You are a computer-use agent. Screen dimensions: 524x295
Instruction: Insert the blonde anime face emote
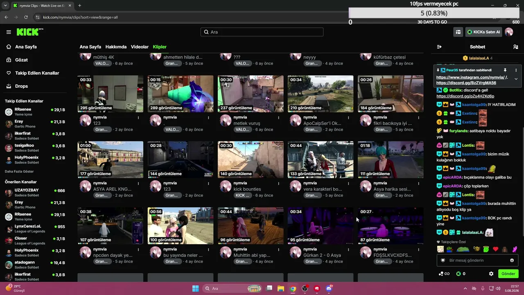click(x=440, y=249)
